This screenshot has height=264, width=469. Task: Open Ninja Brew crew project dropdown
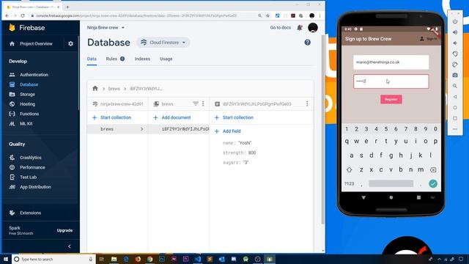pyautogui.click(x=106, y=28)
